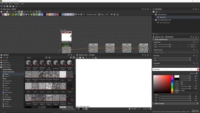This screenshot has height=113, width=200.
Task: Click the save icon in Explorer toolbar
Action: pyautogui.click(x=153, y=12)
